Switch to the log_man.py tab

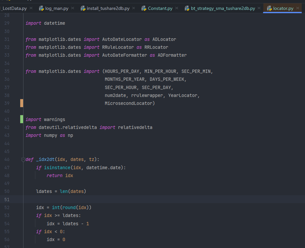click(x=57, y=8)
